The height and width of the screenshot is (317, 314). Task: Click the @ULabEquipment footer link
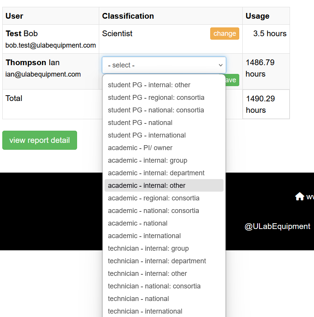277,226
